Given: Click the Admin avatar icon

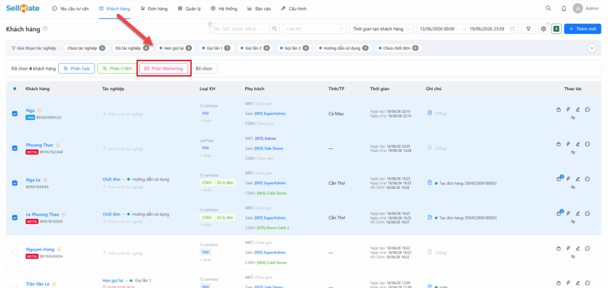Looking at the screenshot, I should pos(578,8).
